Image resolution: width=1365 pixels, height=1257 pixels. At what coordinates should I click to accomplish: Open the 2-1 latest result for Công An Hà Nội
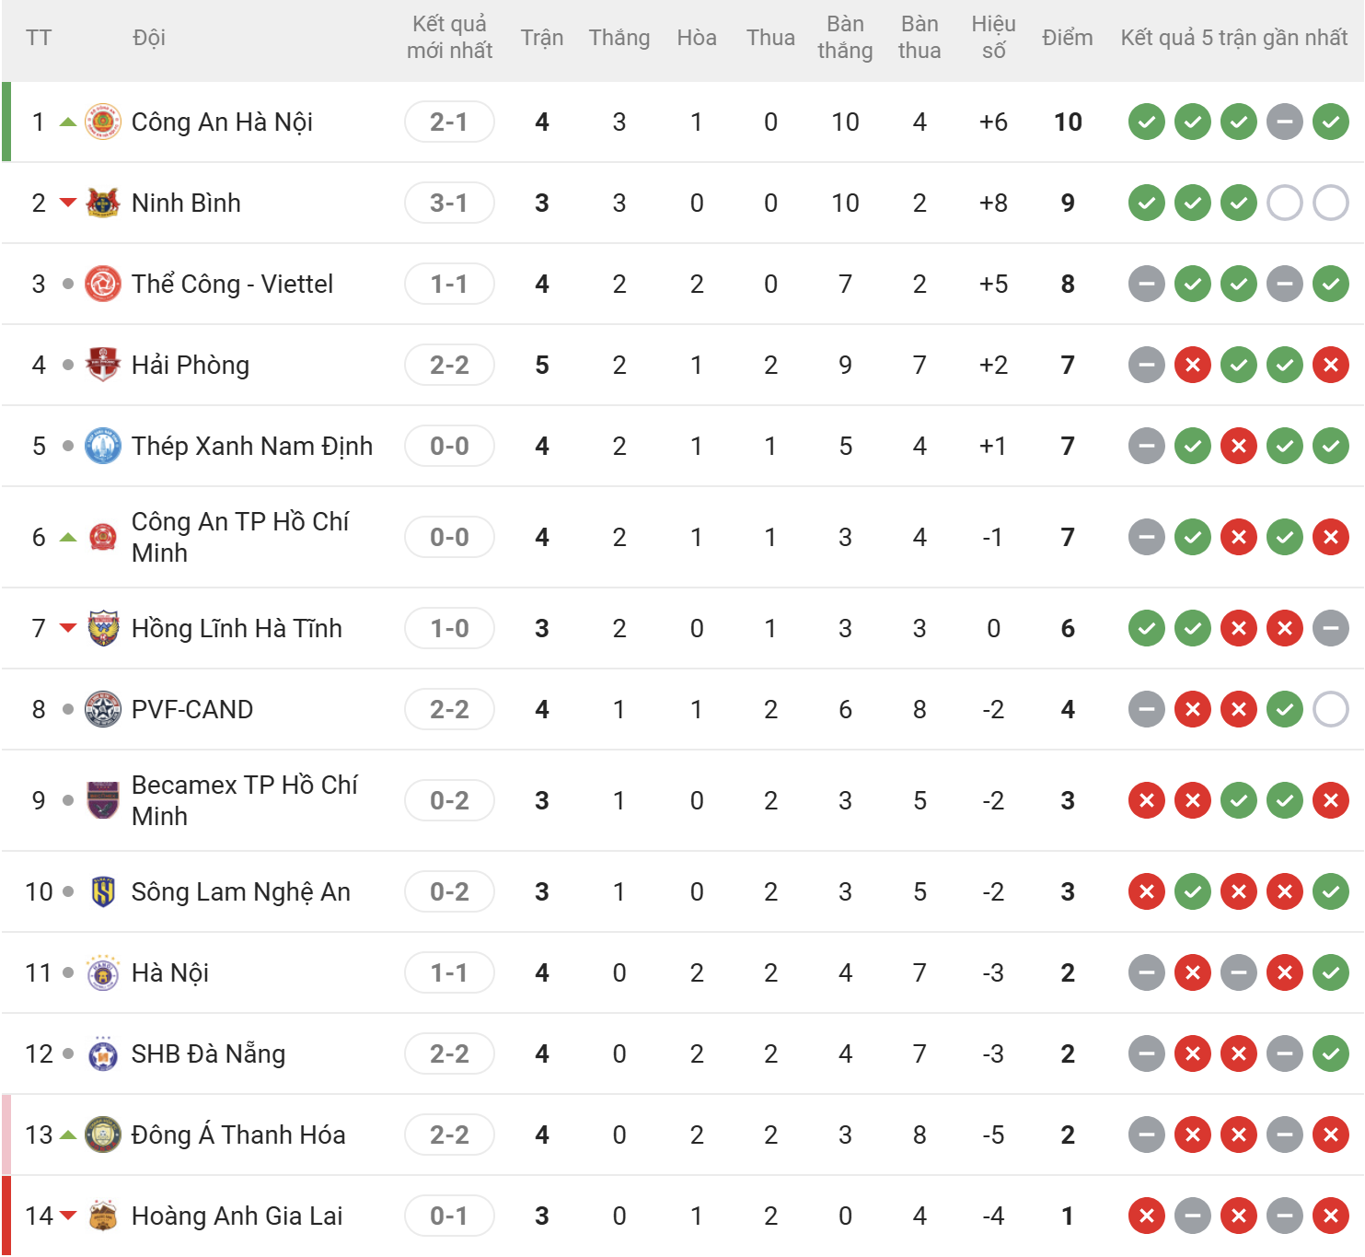click(x=449, y=122)
